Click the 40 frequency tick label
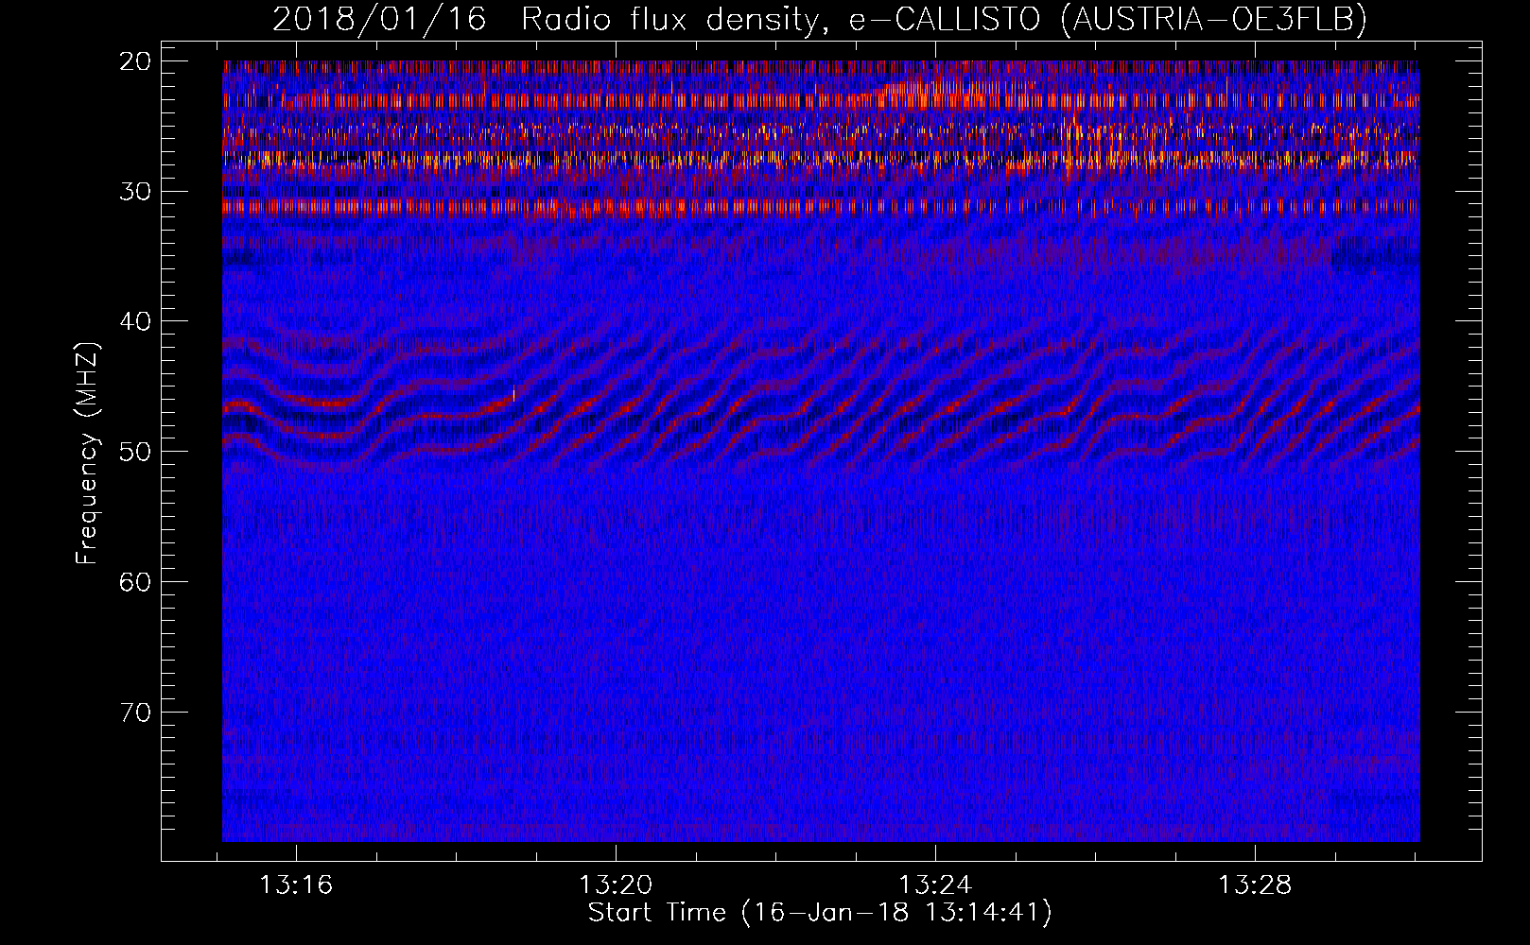The width and height of the screenshot is (1530, 945). click(x=136, y=321)
